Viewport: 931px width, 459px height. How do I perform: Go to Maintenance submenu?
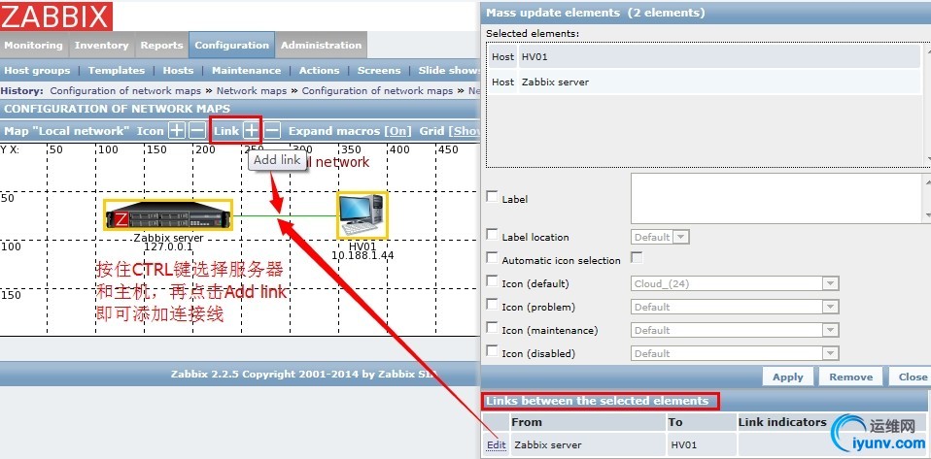pos(247,70)
